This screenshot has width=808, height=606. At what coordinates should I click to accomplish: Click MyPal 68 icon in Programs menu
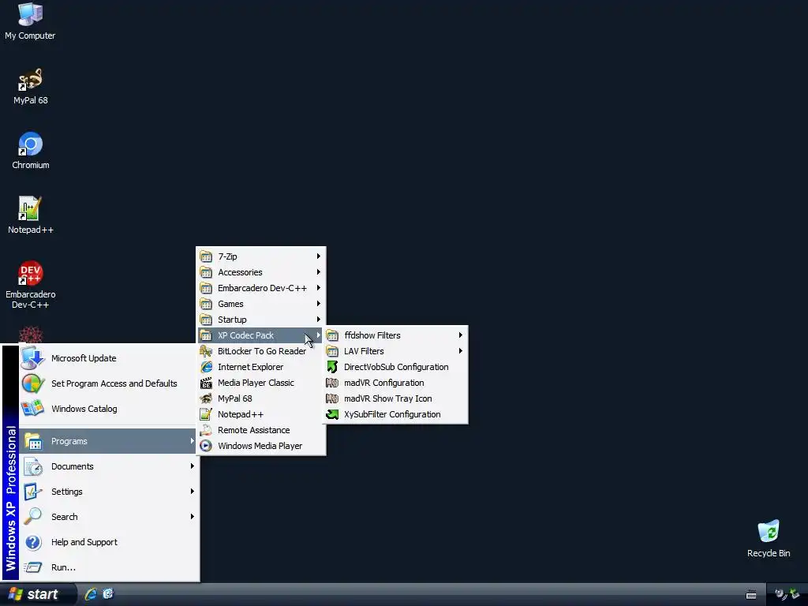pos(206,398)
